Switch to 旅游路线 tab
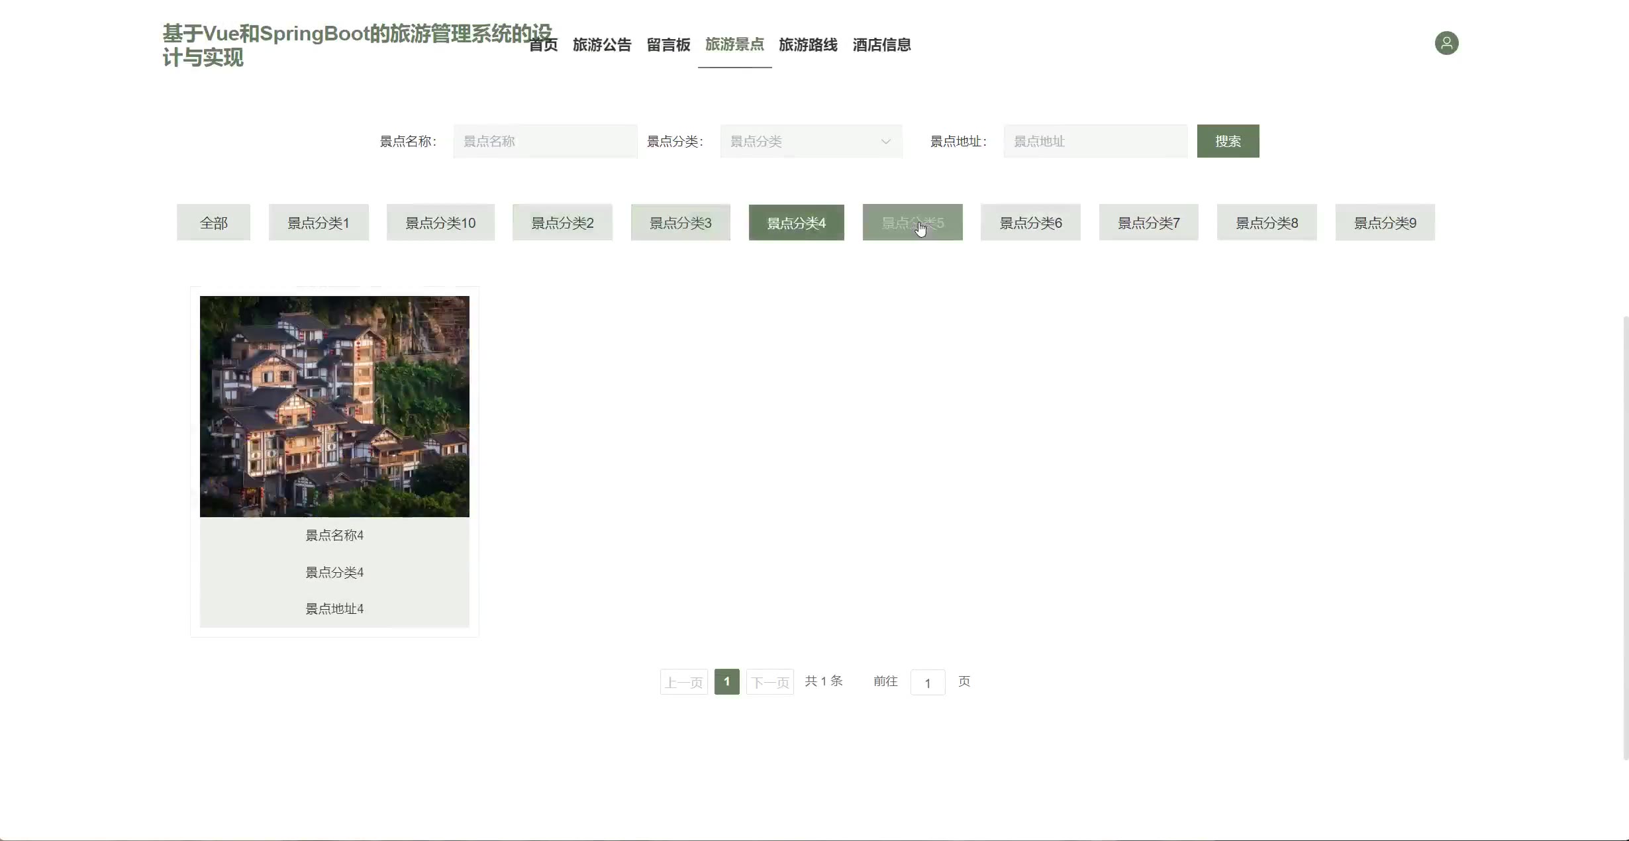 (x=808, y=45)
